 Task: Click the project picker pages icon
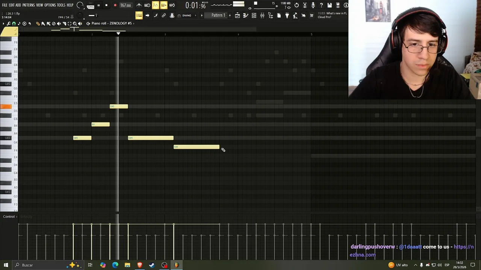pyautogui.click(x=279, y=15)
